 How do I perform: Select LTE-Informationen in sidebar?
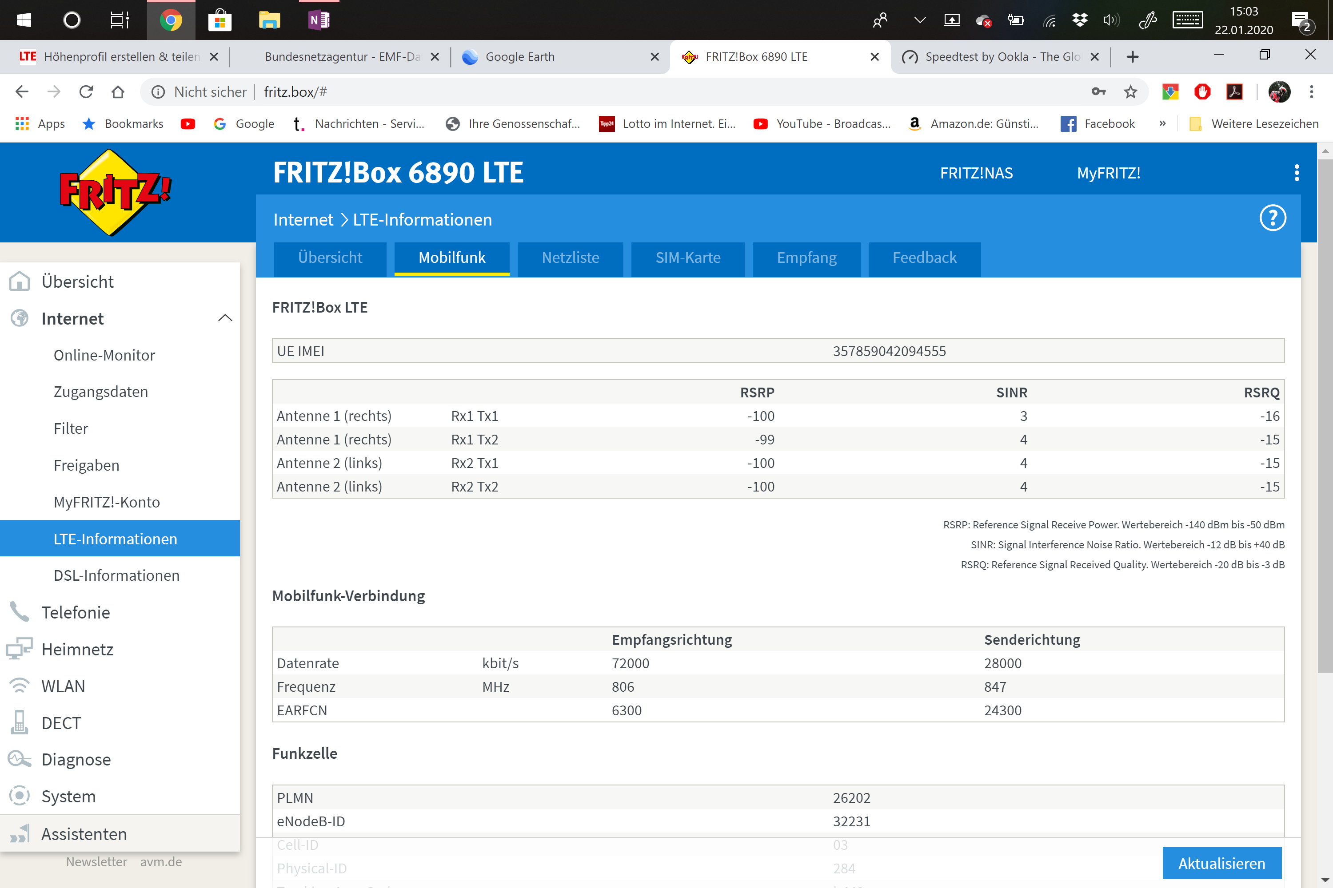120,538
